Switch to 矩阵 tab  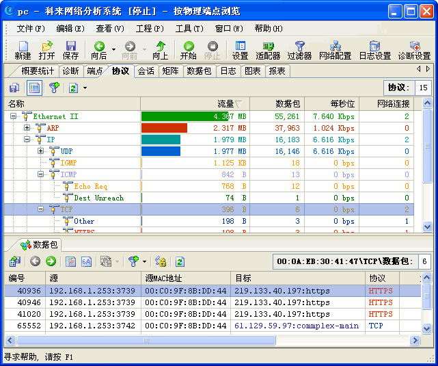click(170, 71)
